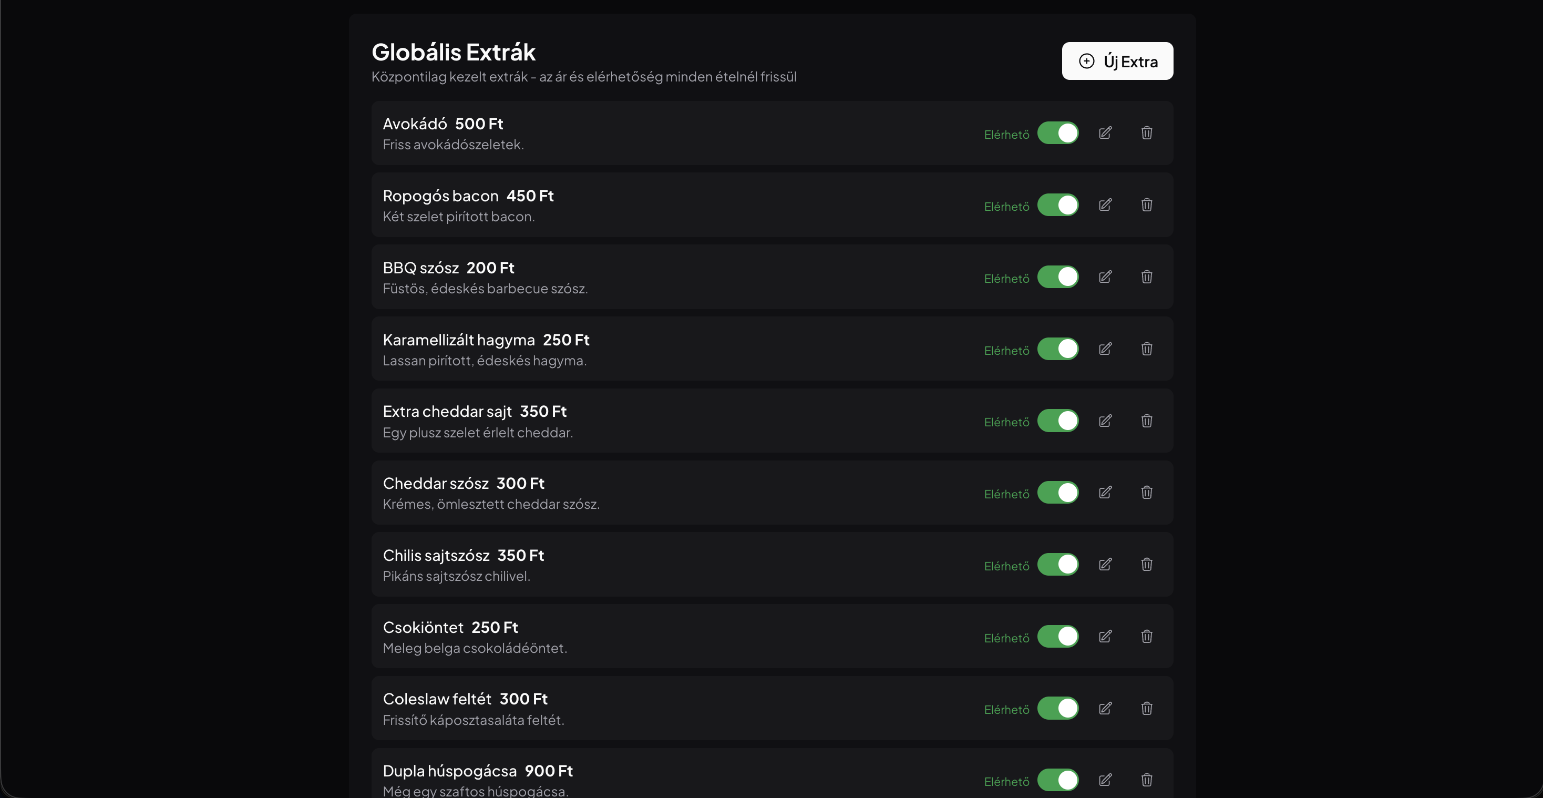Viewport: 1543px width, 798px height.
Task: Toggle availability of Avokádó
Action: [x=1058, y=133]
